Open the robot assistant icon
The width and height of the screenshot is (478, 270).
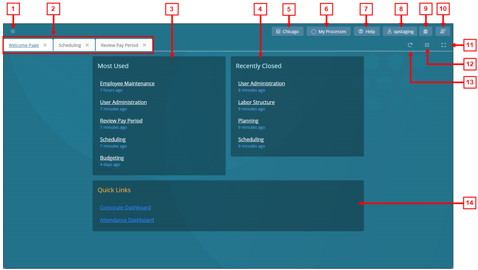(x=425, y=31)
